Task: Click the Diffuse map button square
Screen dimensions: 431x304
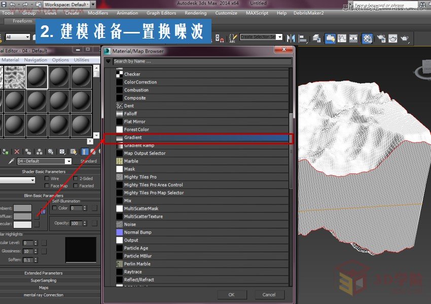Action: tap(37, 216)
